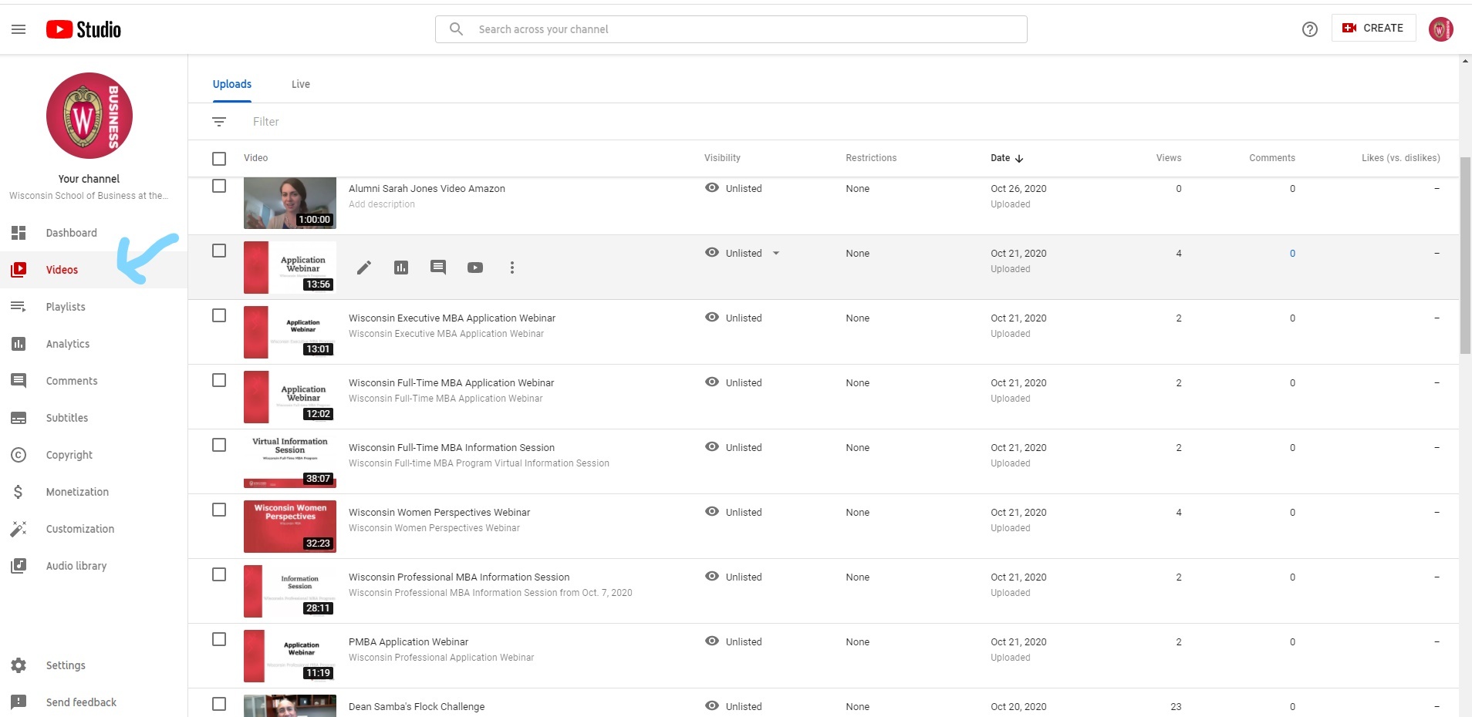Screen dimensions: 1472x717
Task: Click the View on YouTube icon
Action: click(475, 268)
